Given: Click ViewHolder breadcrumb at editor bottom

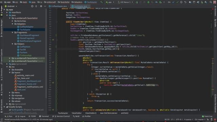Looking at the screenshot, I should 77,113.
